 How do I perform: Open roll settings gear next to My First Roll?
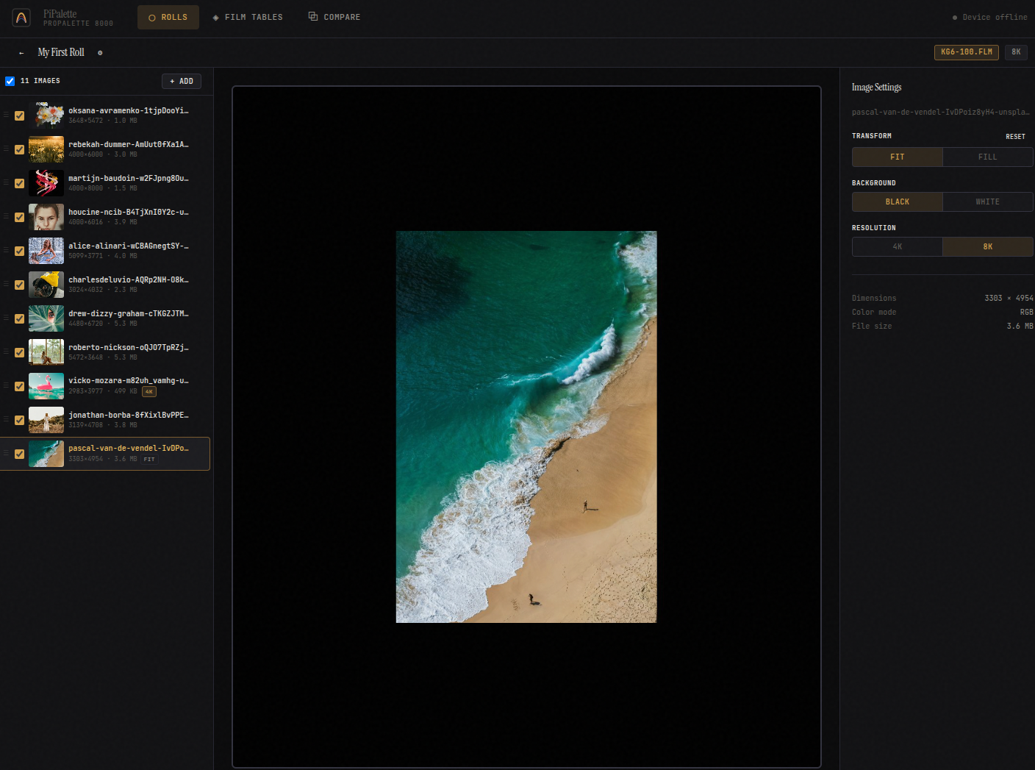(100, 53)
